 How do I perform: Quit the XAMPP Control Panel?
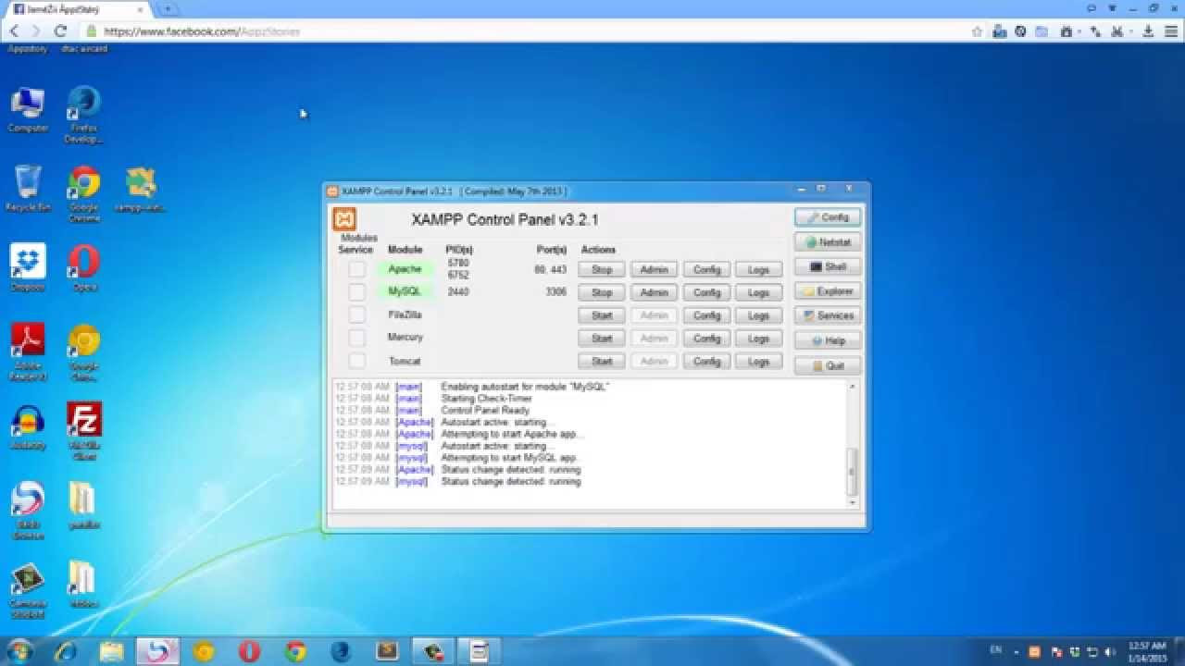click(x=828, y=365)
